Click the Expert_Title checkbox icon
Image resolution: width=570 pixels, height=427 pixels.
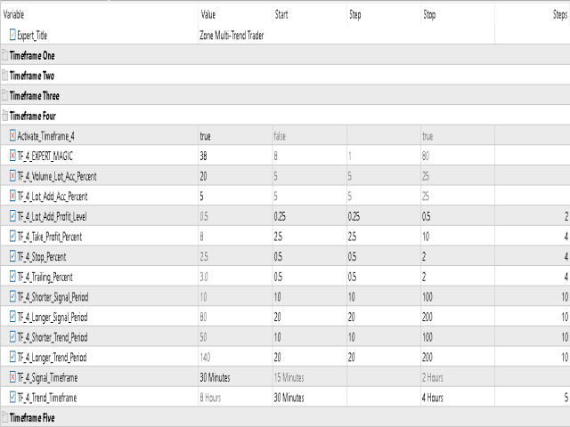[12, 36]
